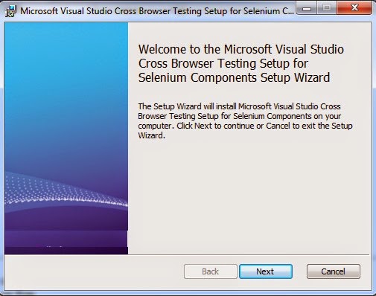The image size is (376, 296).
Task: Cancel the Setup Wizard
Action: [333, 271]
